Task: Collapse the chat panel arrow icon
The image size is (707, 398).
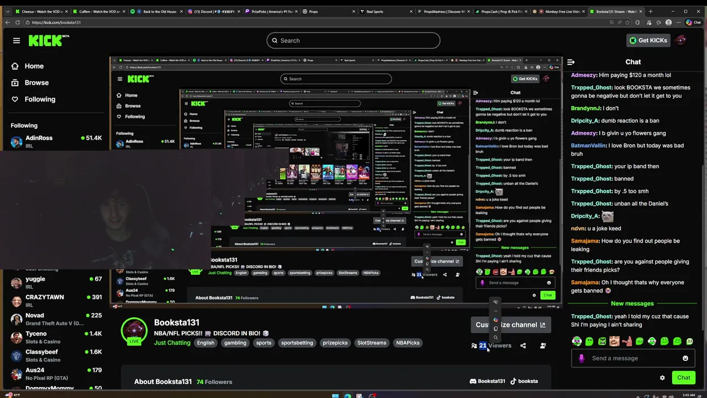Action: (x=571, y=62)
